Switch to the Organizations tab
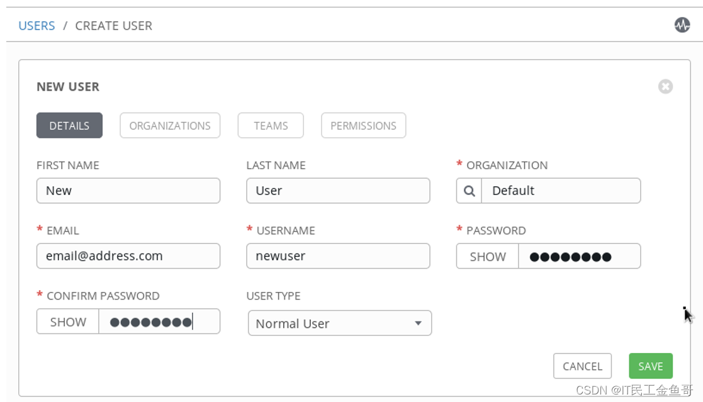 tap(170, 125)
